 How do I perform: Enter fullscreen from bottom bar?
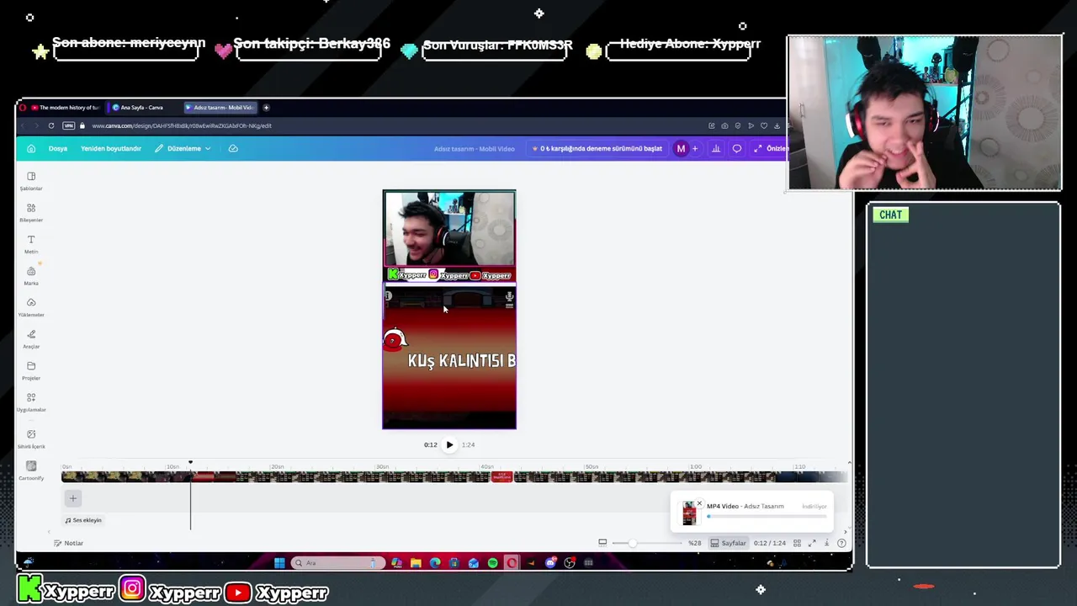(812, 543)
